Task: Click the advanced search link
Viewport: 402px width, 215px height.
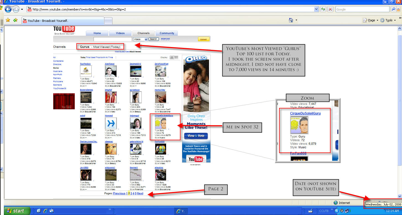Action: point(165,39)
